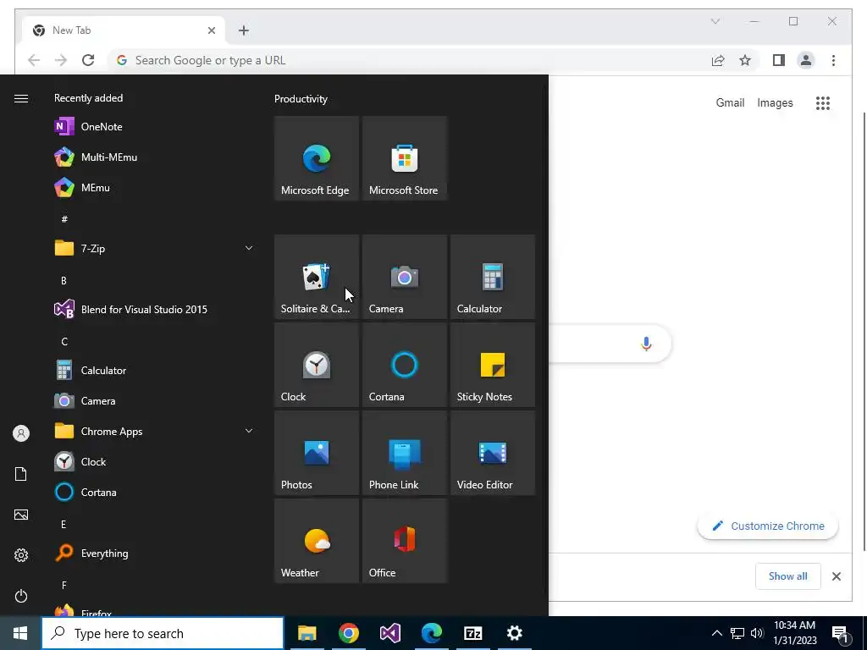Open Visual Studio from the taskbar
Screen dimensions: 867x650
click(389, 633)
